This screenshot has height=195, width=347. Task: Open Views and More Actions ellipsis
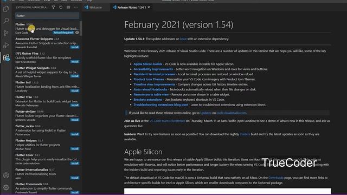76,7
